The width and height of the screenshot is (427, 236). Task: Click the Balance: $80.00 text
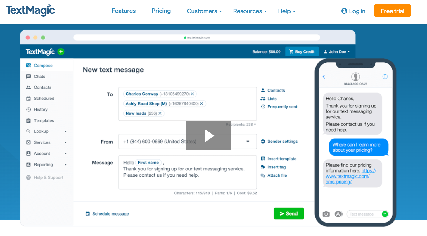click(266, 52)
